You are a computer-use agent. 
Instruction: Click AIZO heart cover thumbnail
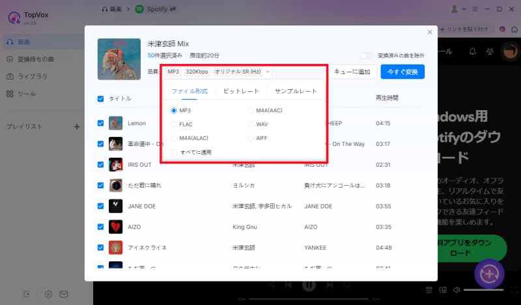116,227
